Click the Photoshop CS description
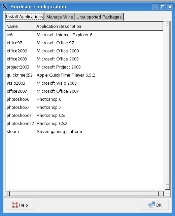175x216 pixels. (51, 116)
